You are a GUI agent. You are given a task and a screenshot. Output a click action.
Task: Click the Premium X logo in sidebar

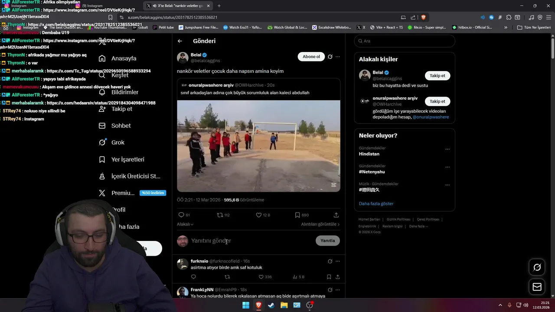[x=102, y=193]
